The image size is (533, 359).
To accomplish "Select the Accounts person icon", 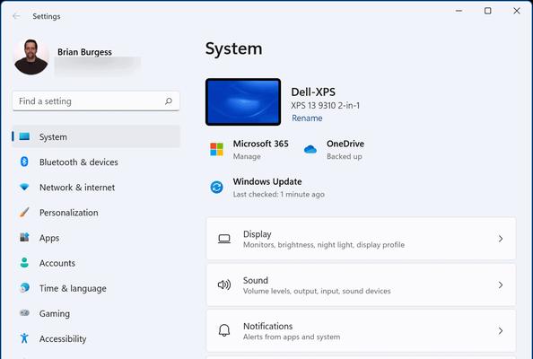I will (24, 262).
